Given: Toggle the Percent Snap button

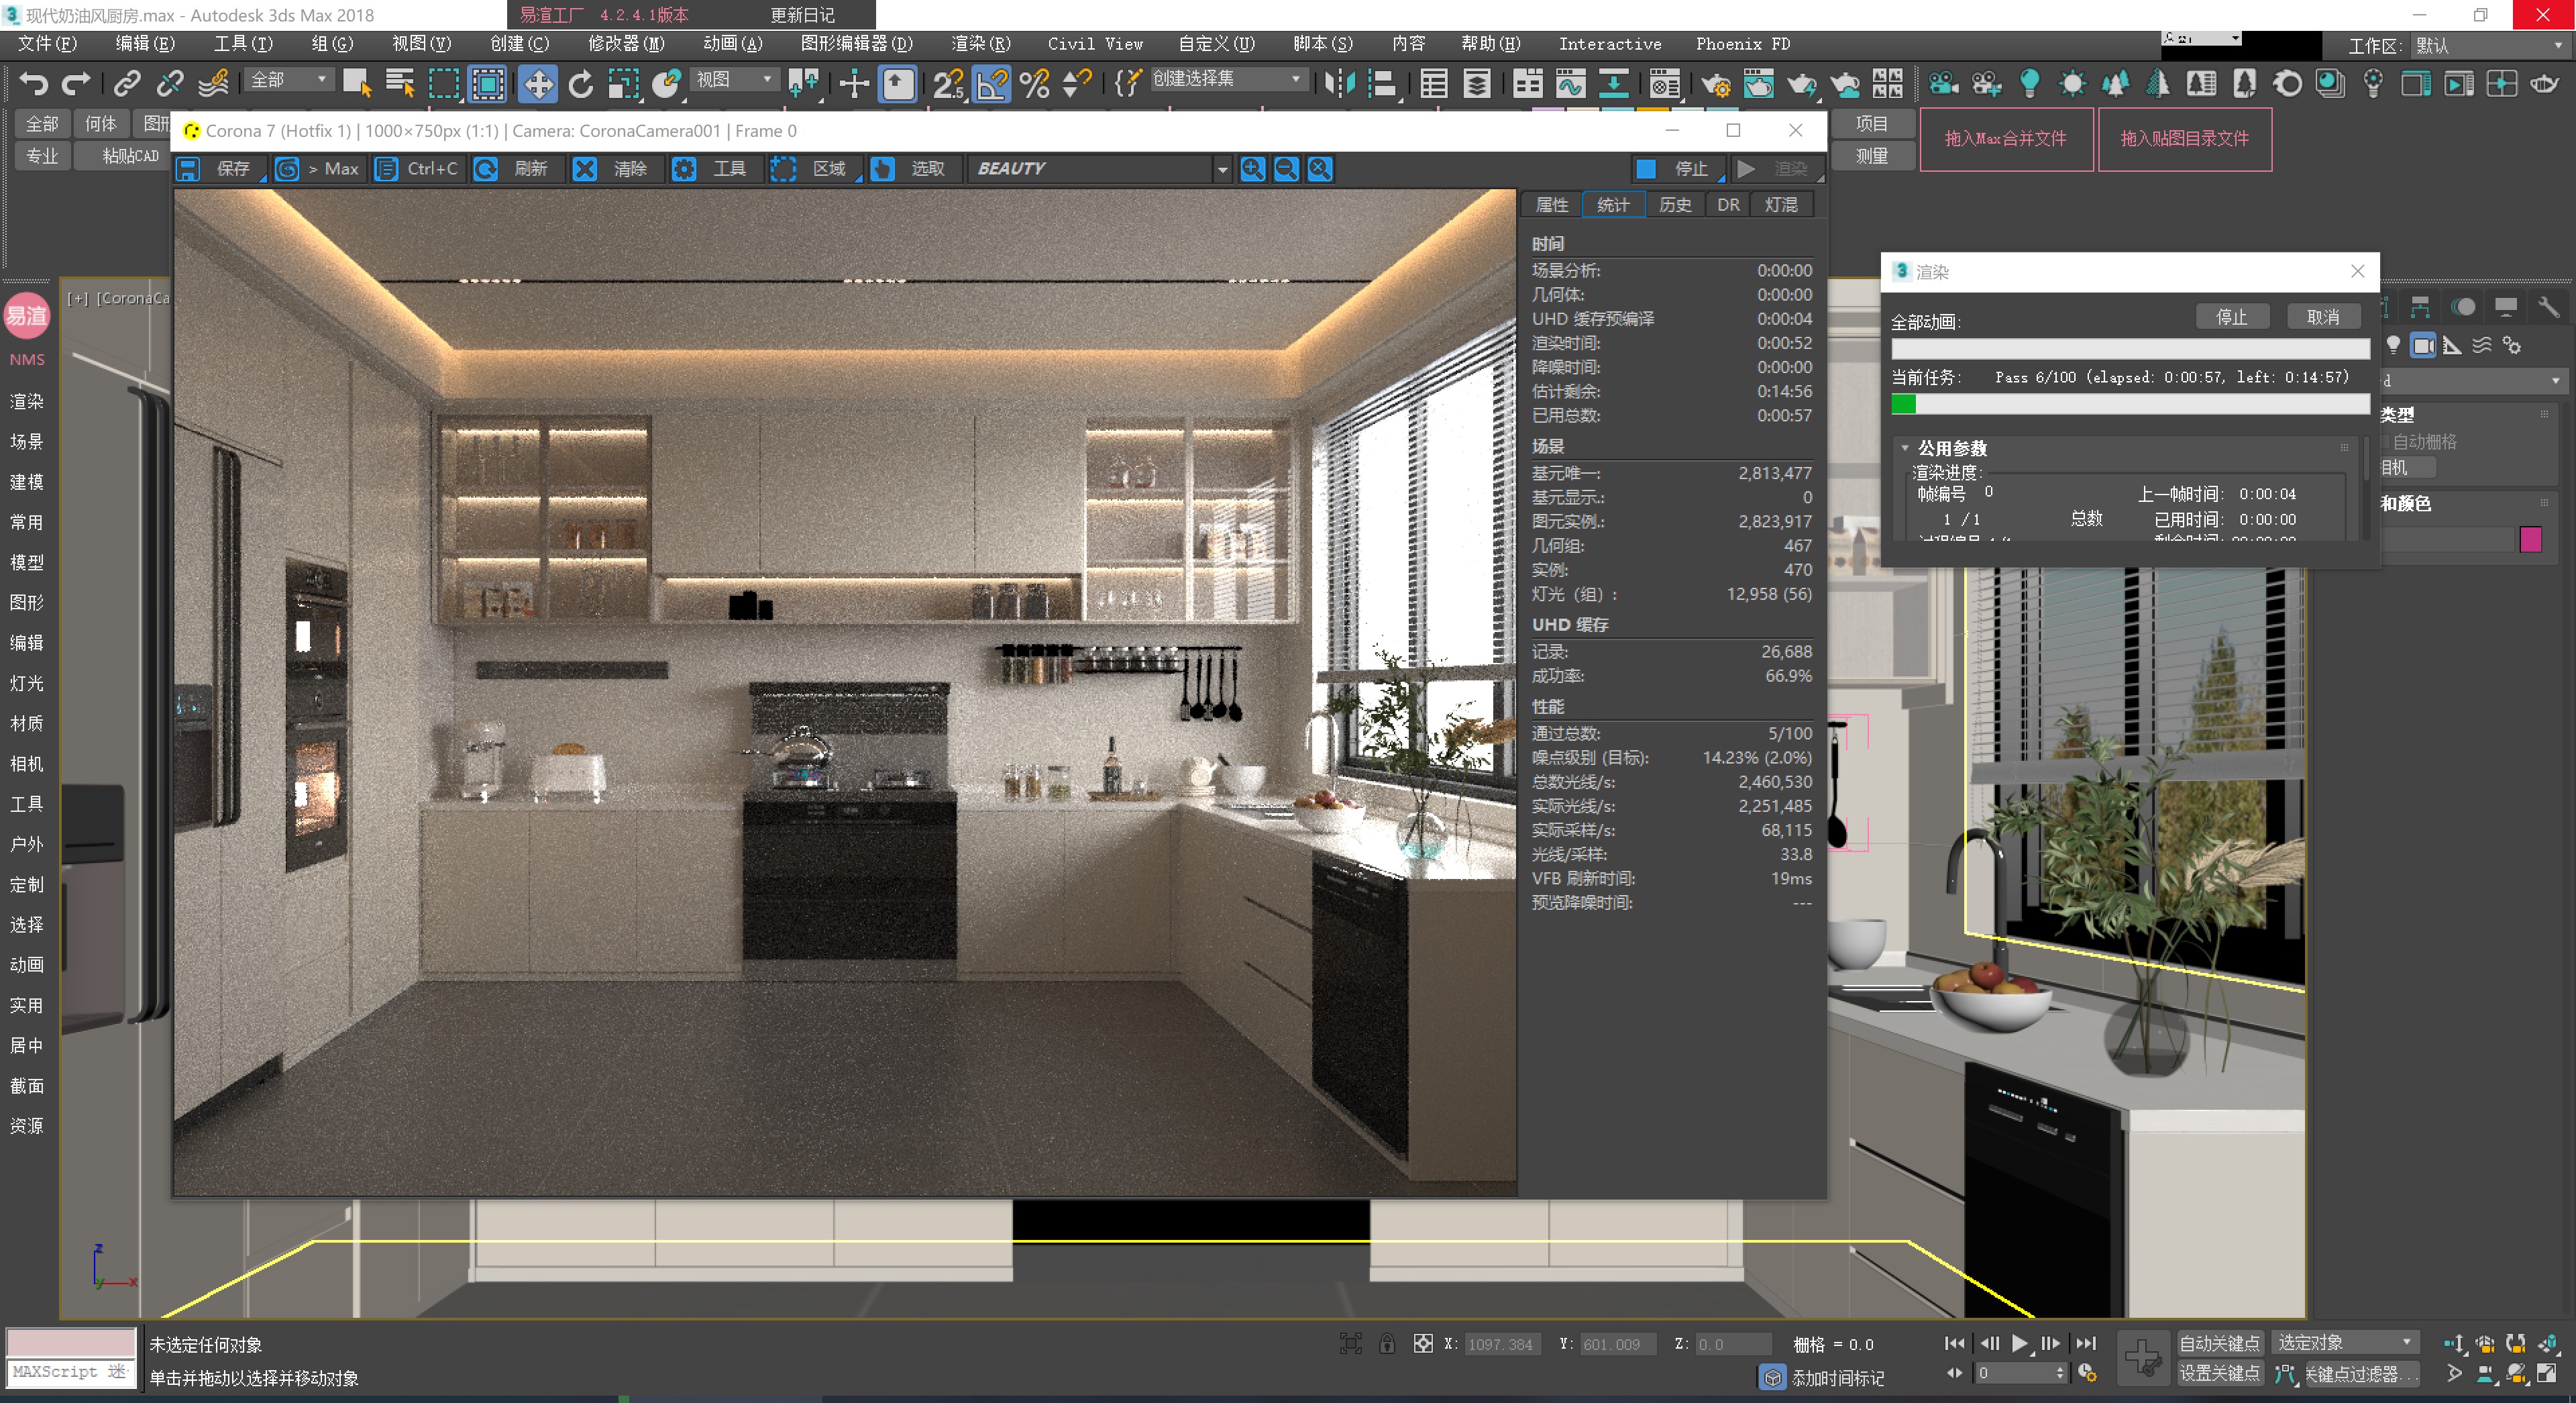Looking at the screenshot, I should click(1035, 83).
